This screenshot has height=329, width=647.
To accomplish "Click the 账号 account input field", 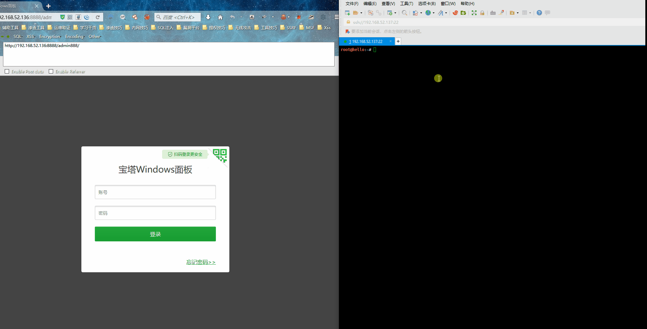I will coord(155,192).
